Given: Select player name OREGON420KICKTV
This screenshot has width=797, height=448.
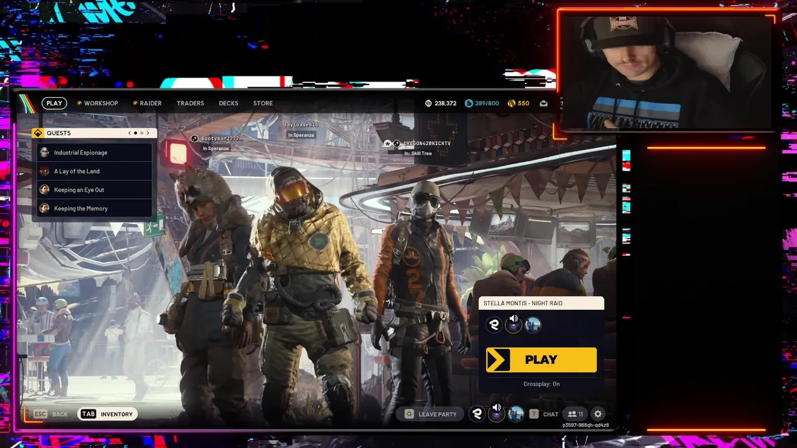Looking at the screenshot, I should (x=427, y=144).
